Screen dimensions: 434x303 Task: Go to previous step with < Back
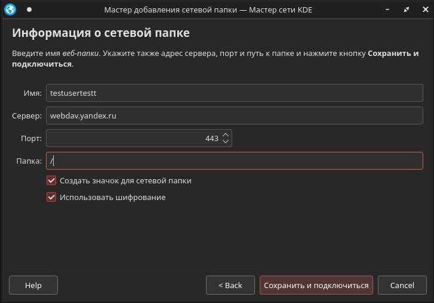[230, 285]
